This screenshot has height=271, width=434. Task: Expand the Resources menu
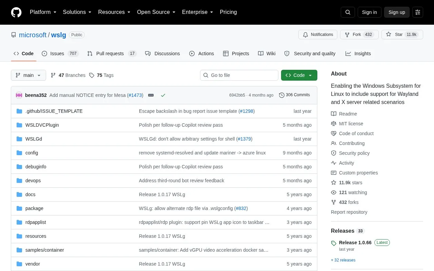coord(114,12)
